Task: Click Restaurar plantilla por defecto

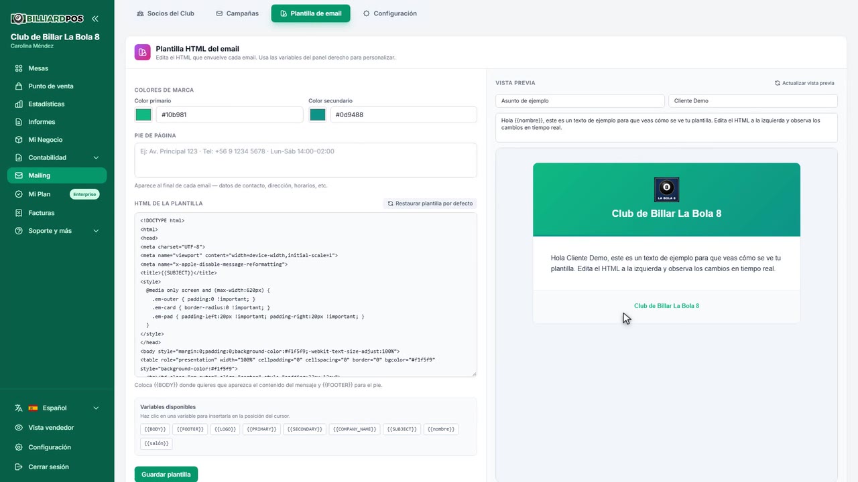Action: [430, 204]
